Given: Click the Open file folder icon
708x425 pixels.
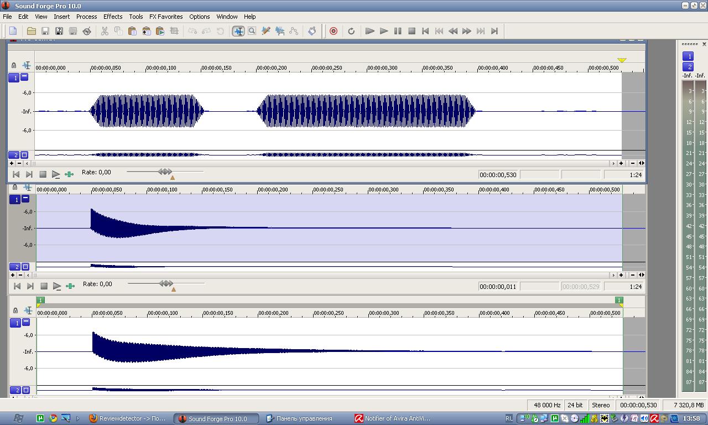Looking at the screenshot, I should coord(32,31).
